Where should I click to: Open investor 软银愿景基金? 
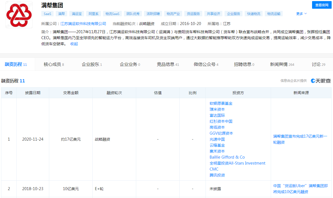click(221, 103)
